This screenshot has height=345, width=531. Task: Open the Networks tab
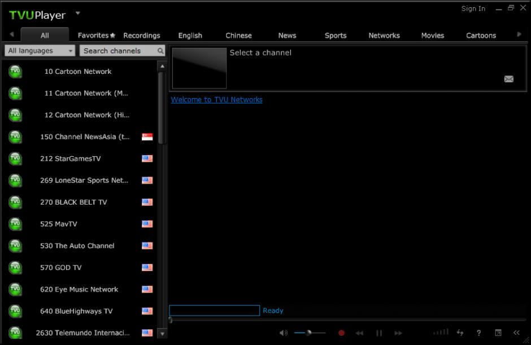click(384, 36)
